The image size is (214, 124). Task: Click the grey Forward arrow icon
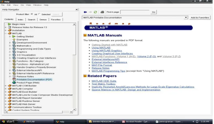90,12
